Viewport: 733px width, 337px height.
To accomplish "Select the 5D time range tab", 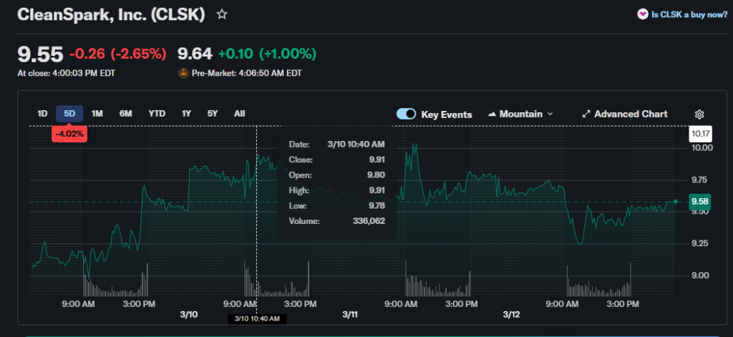I will (69, 113).
